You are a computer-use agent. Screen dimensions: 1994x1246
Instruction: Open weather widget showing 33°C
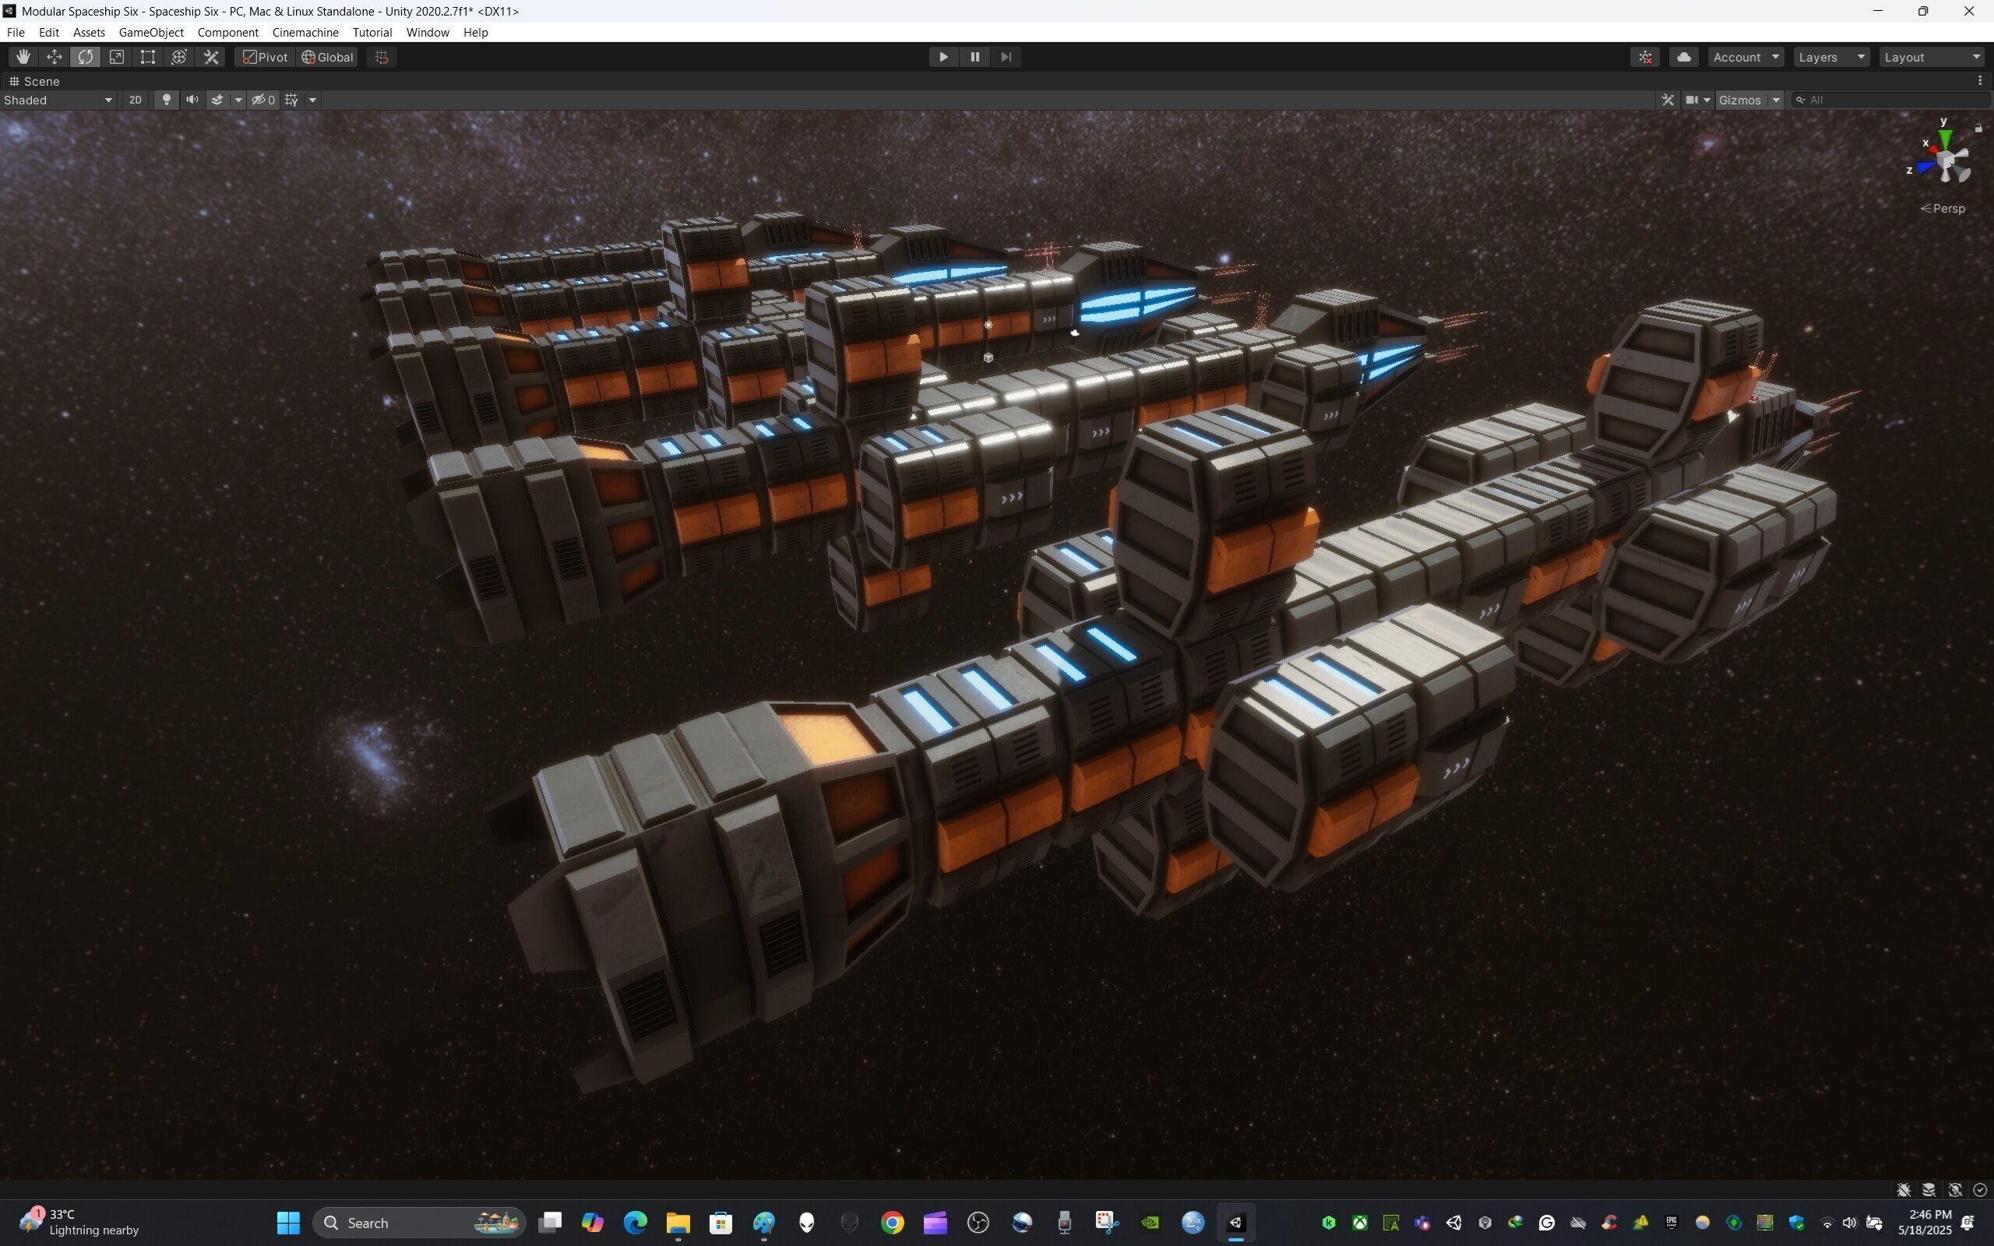tap(78, 1223)
